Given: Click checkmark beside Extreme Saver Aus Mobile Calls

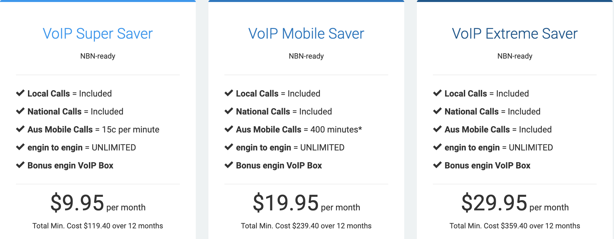Looking at the screenshot, I should coord(437,129).
